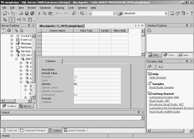Screen dimensions: 194x139
Task: Click the Dynamic Help Contents book icon
Action: (149, 66)
